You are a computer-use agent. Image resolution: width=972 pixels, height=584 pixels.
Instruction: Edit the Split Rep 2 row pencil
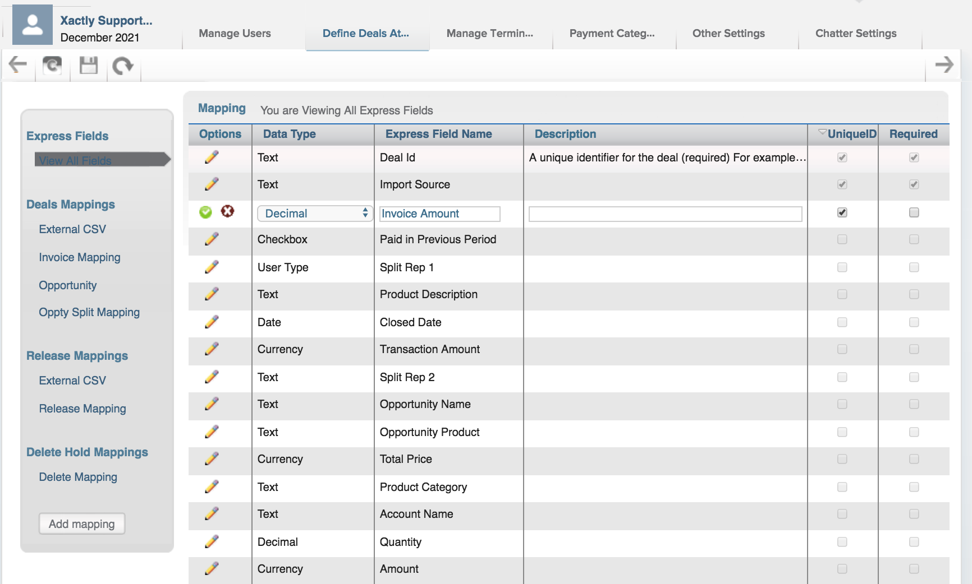[212, 377]
